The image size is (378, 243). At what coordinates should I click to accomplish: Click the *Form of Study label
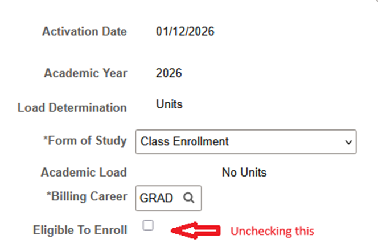84,141
